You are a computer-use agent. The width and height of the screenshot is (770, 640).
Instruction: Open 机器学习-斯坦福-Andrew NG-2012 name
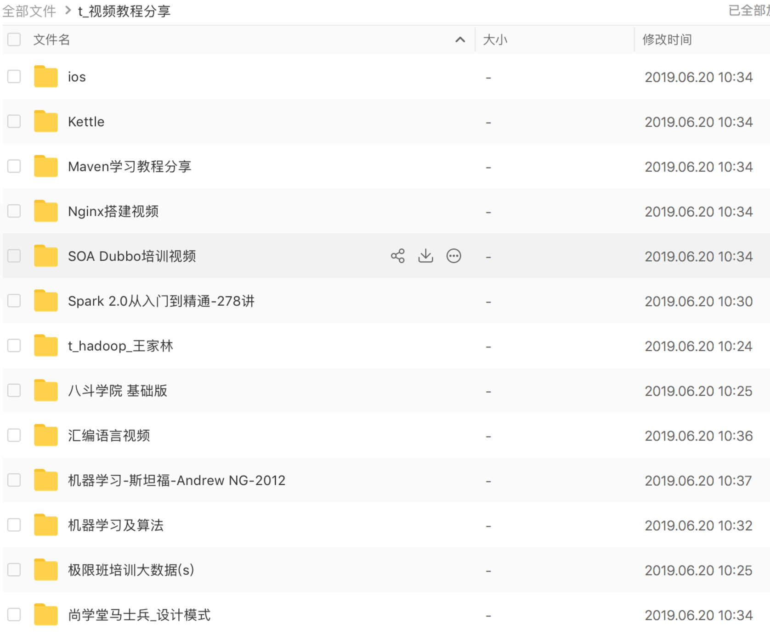coord(176,480)
